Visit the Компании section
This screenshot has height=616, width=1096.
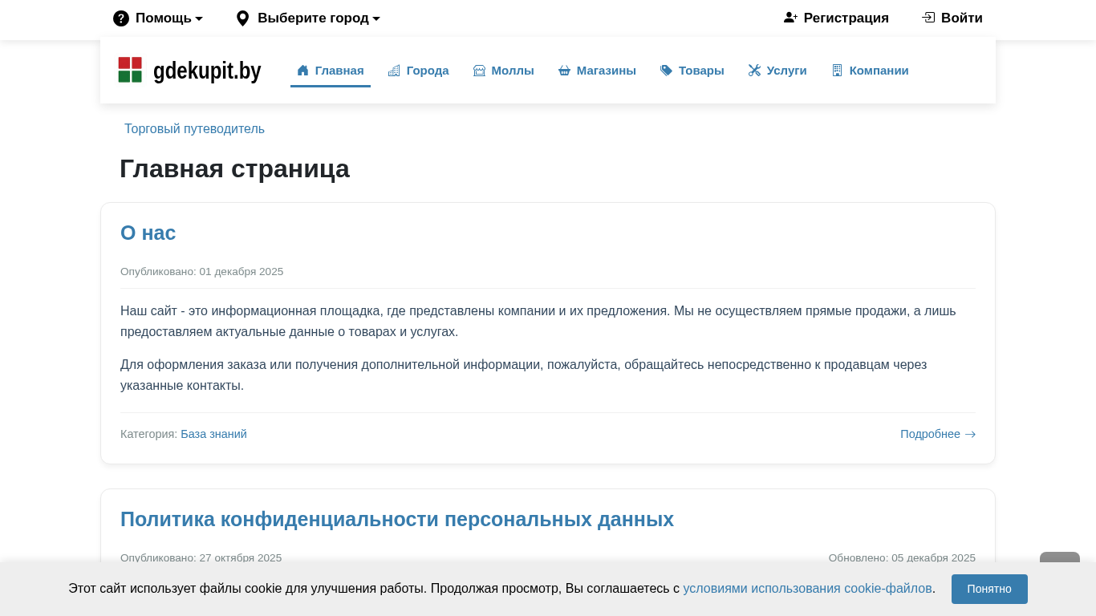click(870, 71)
